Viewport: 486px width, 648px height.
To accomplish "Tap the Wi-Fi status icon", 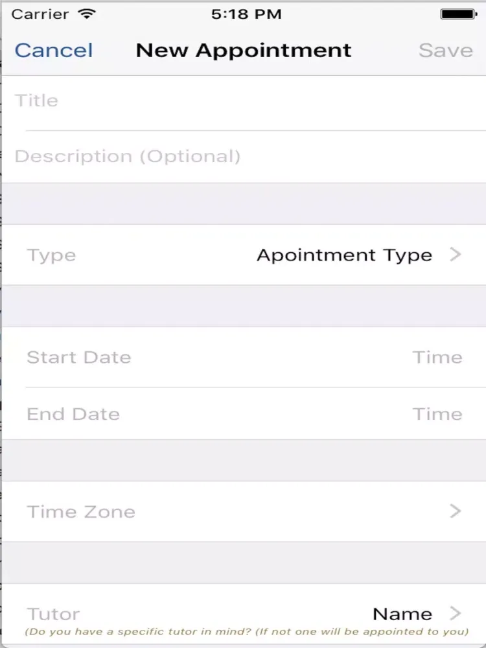I will pyautogui.click(x=87, y=14).
